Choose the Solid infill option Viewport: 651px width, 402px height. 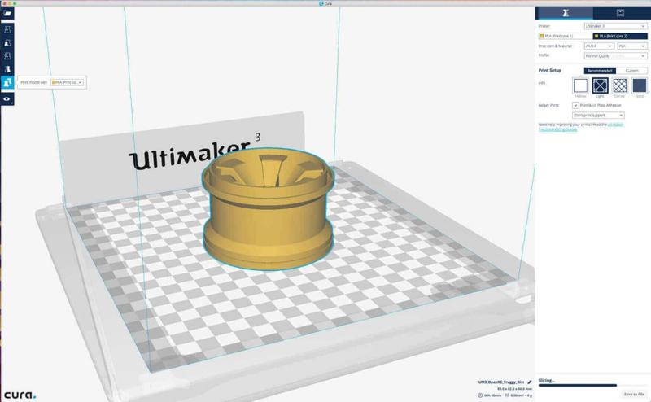(x=639, y=85)
